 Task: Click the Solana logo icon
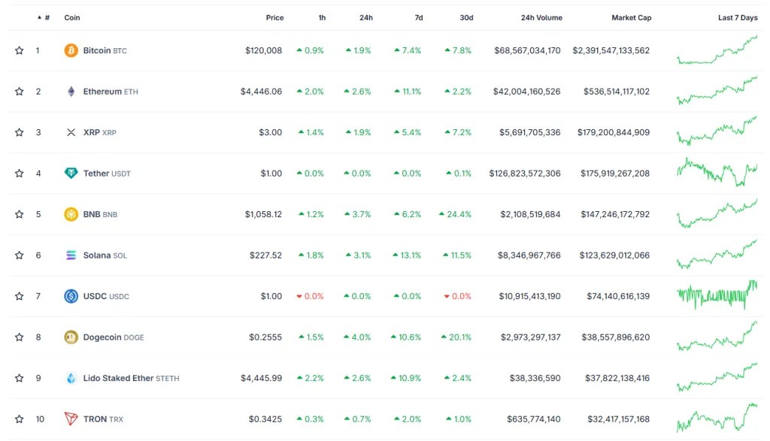point(71,255)
